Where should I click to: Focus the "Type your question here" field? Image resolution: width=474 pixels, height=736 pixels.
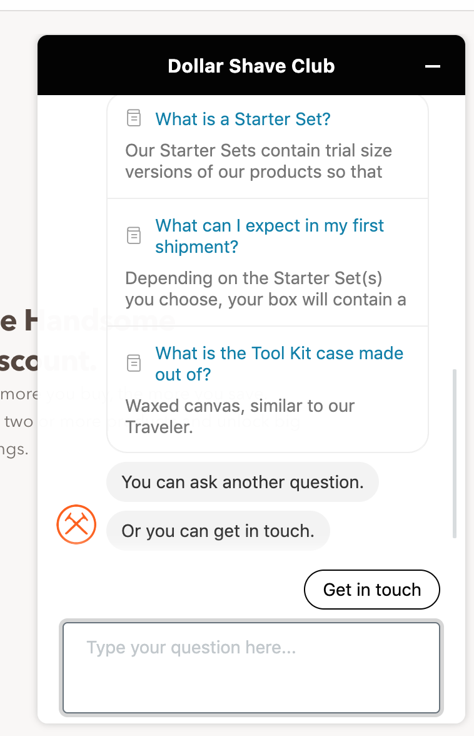[x=251, y=667]
